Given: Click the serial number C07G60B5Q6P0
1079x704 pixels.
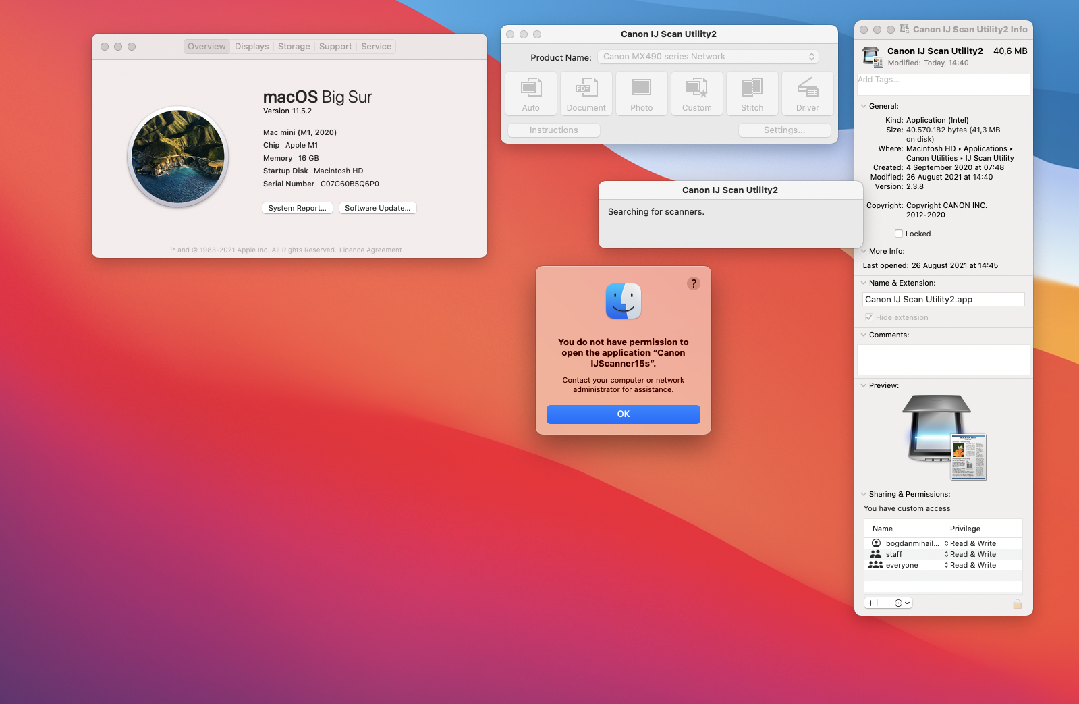Looking at the screenshot, I should [x=350, y=184].
